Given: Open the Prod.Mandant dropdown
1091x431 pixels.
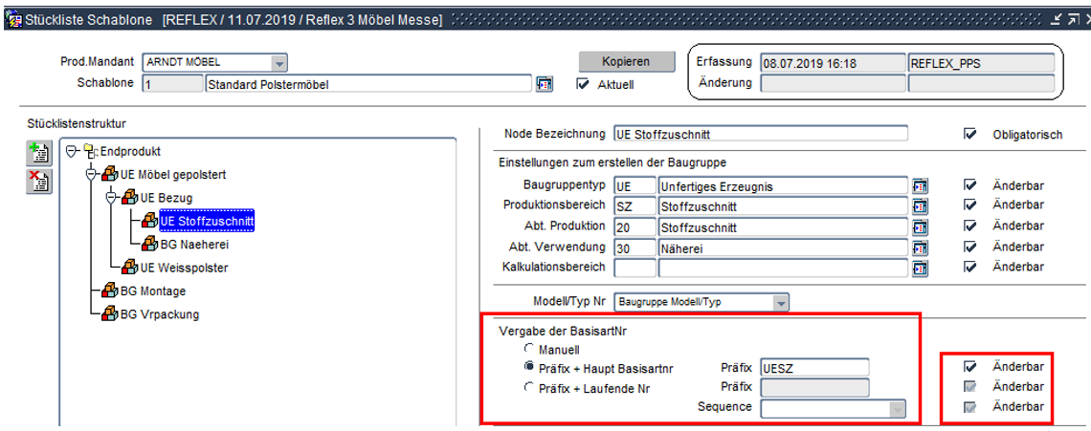Looking at the screenshot, I should tap(278, 63).
